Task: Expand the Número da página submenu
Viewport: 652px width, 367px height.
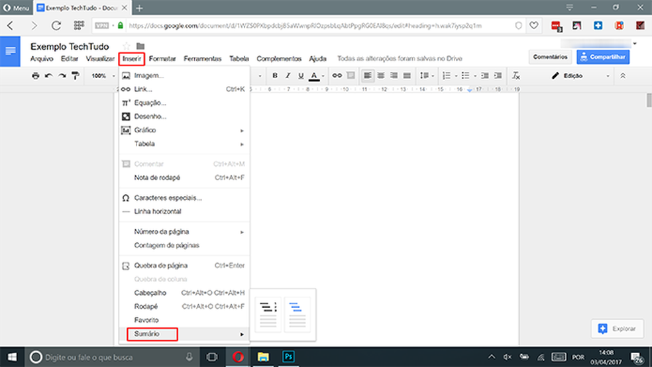Action: (x=184, y=231)
